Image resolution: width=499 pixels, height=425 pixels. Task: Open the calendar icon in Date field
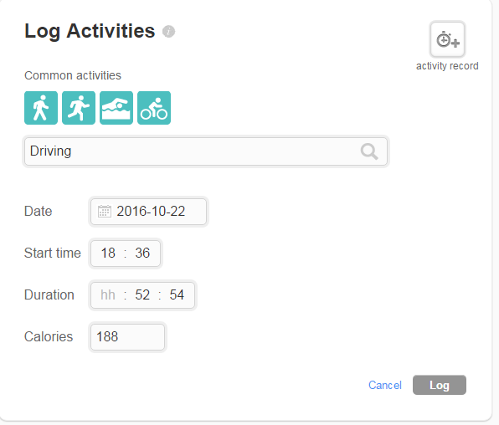(x=105, y=212)
